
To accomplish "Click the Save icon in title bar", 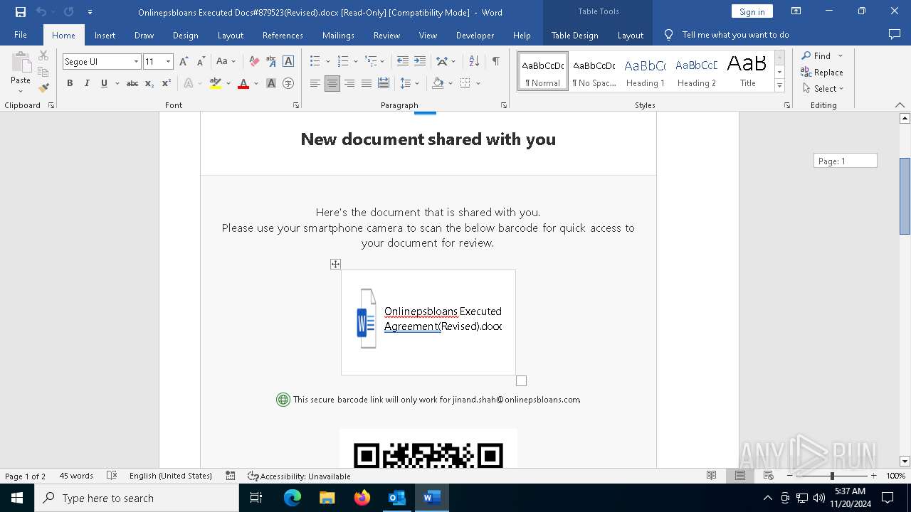I will 21,12.
